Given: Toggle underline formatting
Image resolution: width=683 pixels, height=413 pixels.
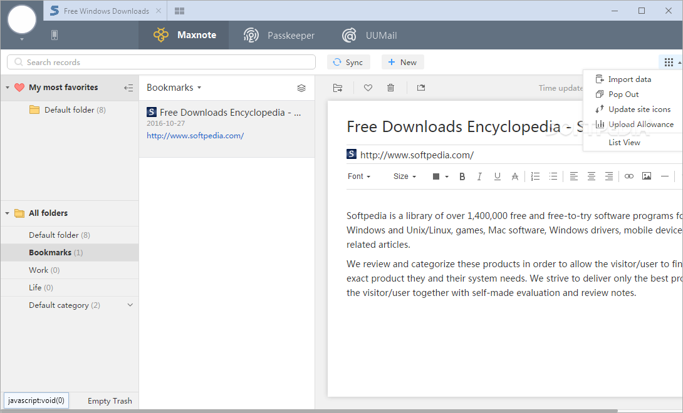Looking at the screenshot, I should pyautogui.click(x=497, y=176).
